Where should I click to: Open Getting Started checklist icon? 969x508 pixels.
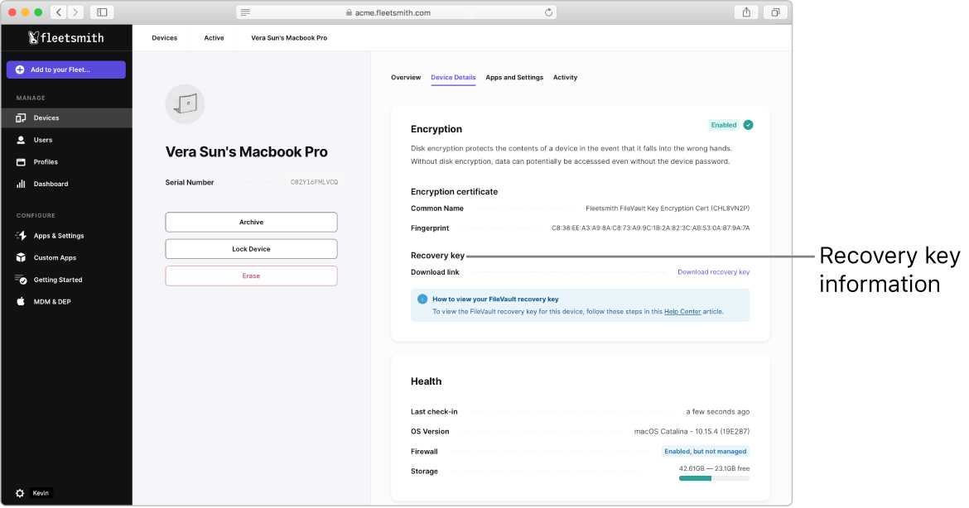pyautogui.click(x=21, y=280)
